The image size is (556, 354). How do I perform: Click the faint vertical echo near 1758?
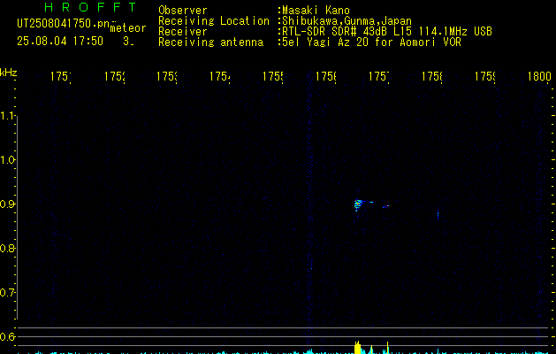(438, 215)
